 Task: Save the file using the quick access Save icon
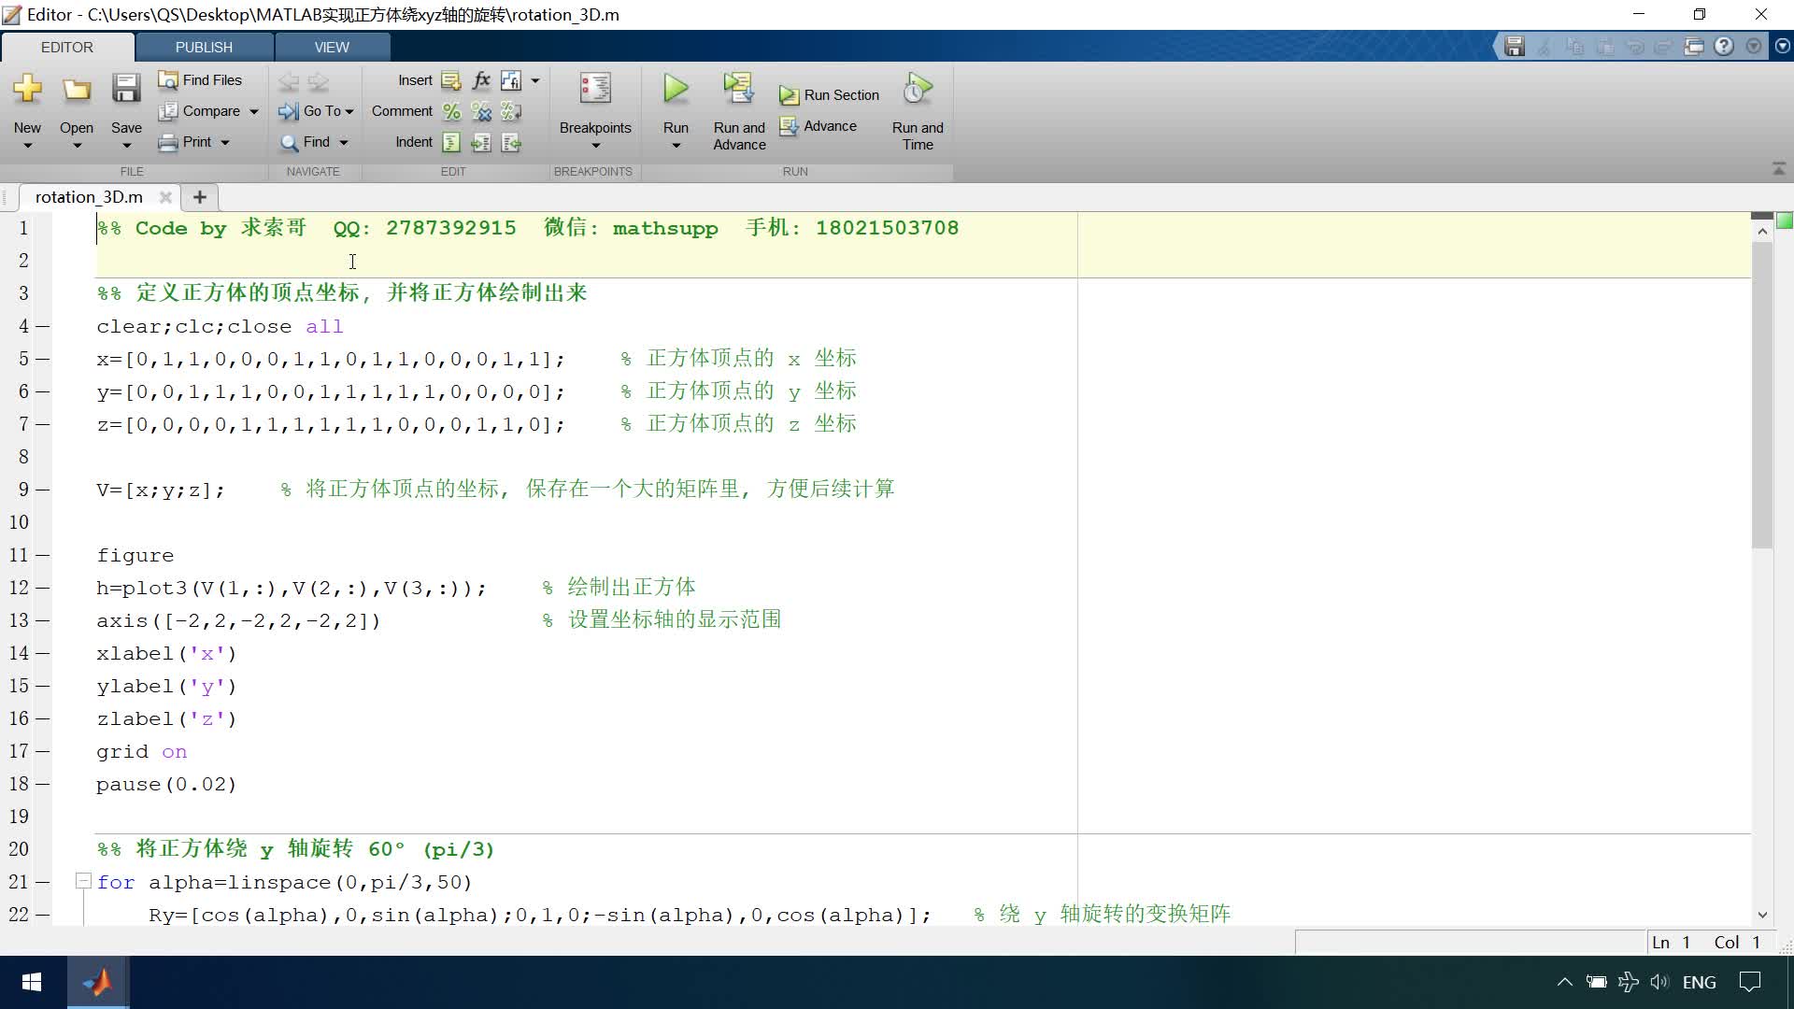1514,46
